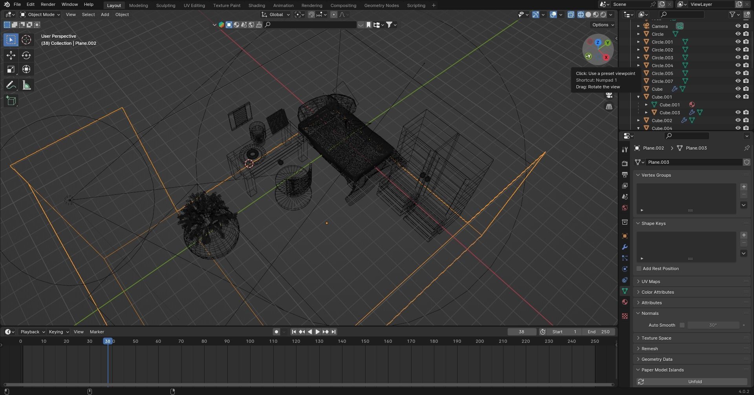Click the blue Z axis on the navigation gizmo

click(x=598, y=42)
